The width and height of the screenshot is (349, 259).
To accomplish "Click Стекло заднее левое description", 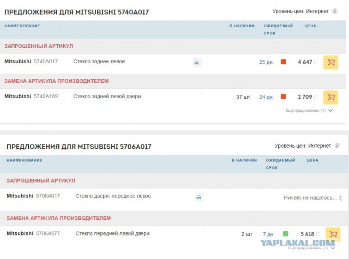I will point(99,62).
